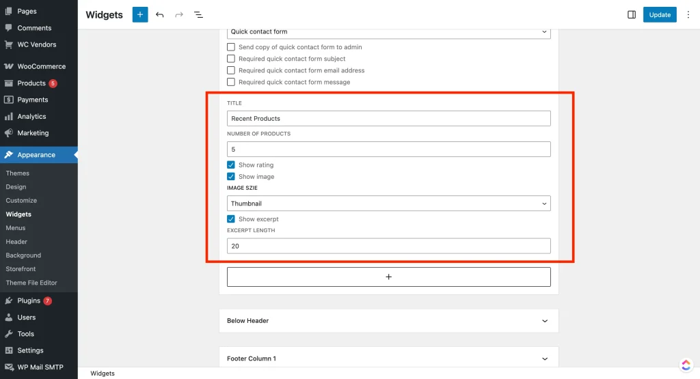Viewport: 700px width, 379px height.
Task: Click the Analytics bar chart icon
Action: pyautogui.click(x=9, y=116)
